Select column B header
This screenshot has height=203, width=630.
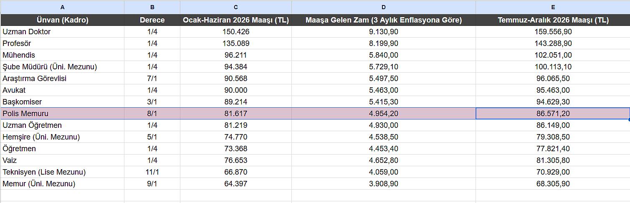pyautogui.click(x=152, y=7)
